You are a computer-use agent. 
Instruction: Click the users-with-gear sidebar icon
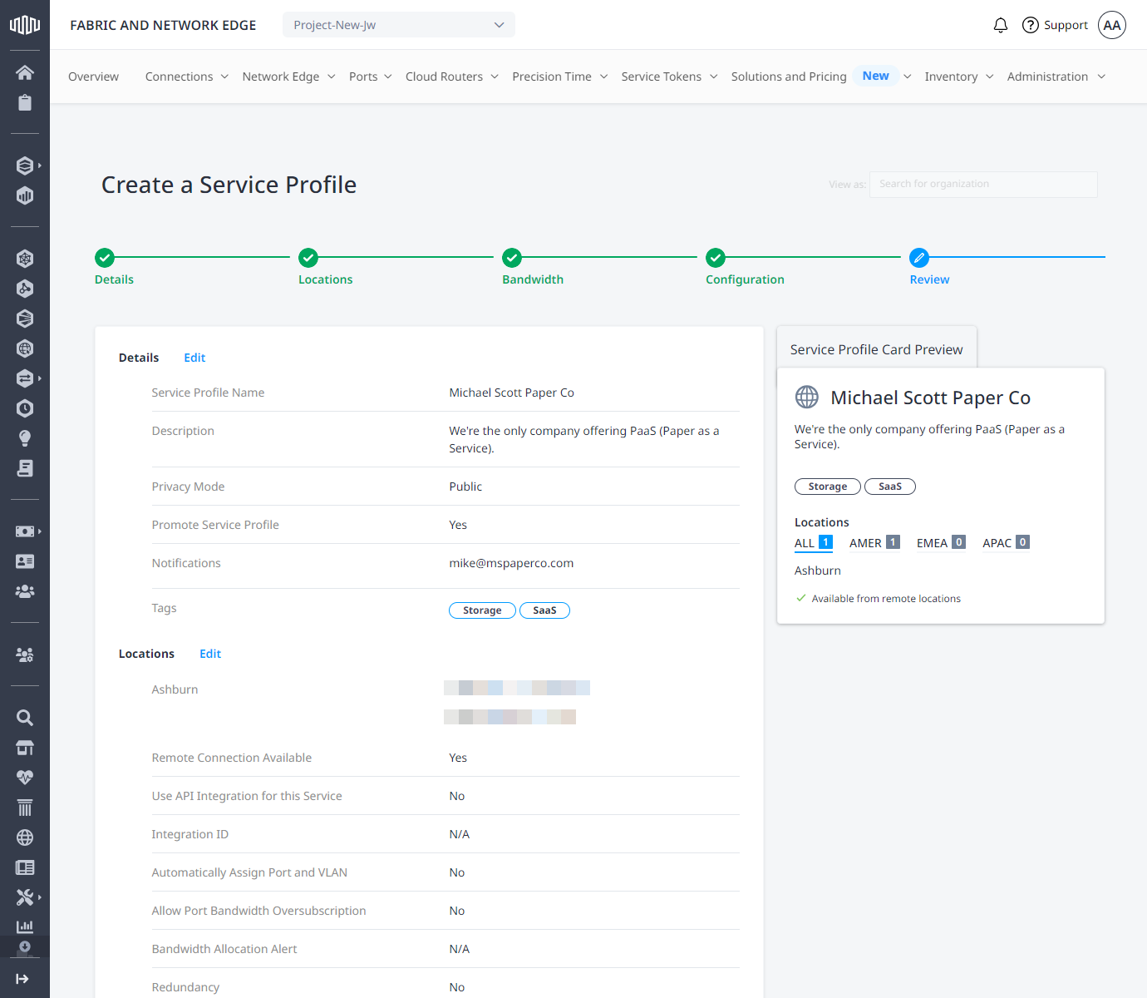tap(25, 655)
